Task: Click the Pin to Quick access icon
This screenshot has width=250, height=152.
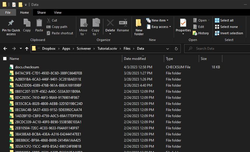Action: 11,23
